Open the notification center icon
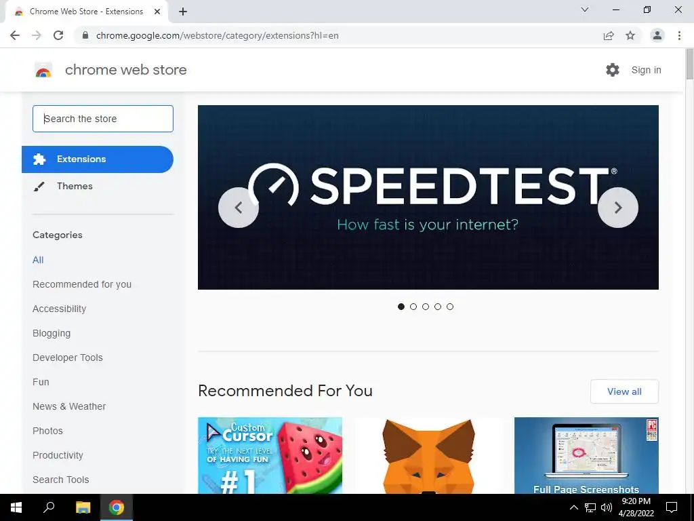The height and width of the screenshot is (521, 694). pos(672,507)
